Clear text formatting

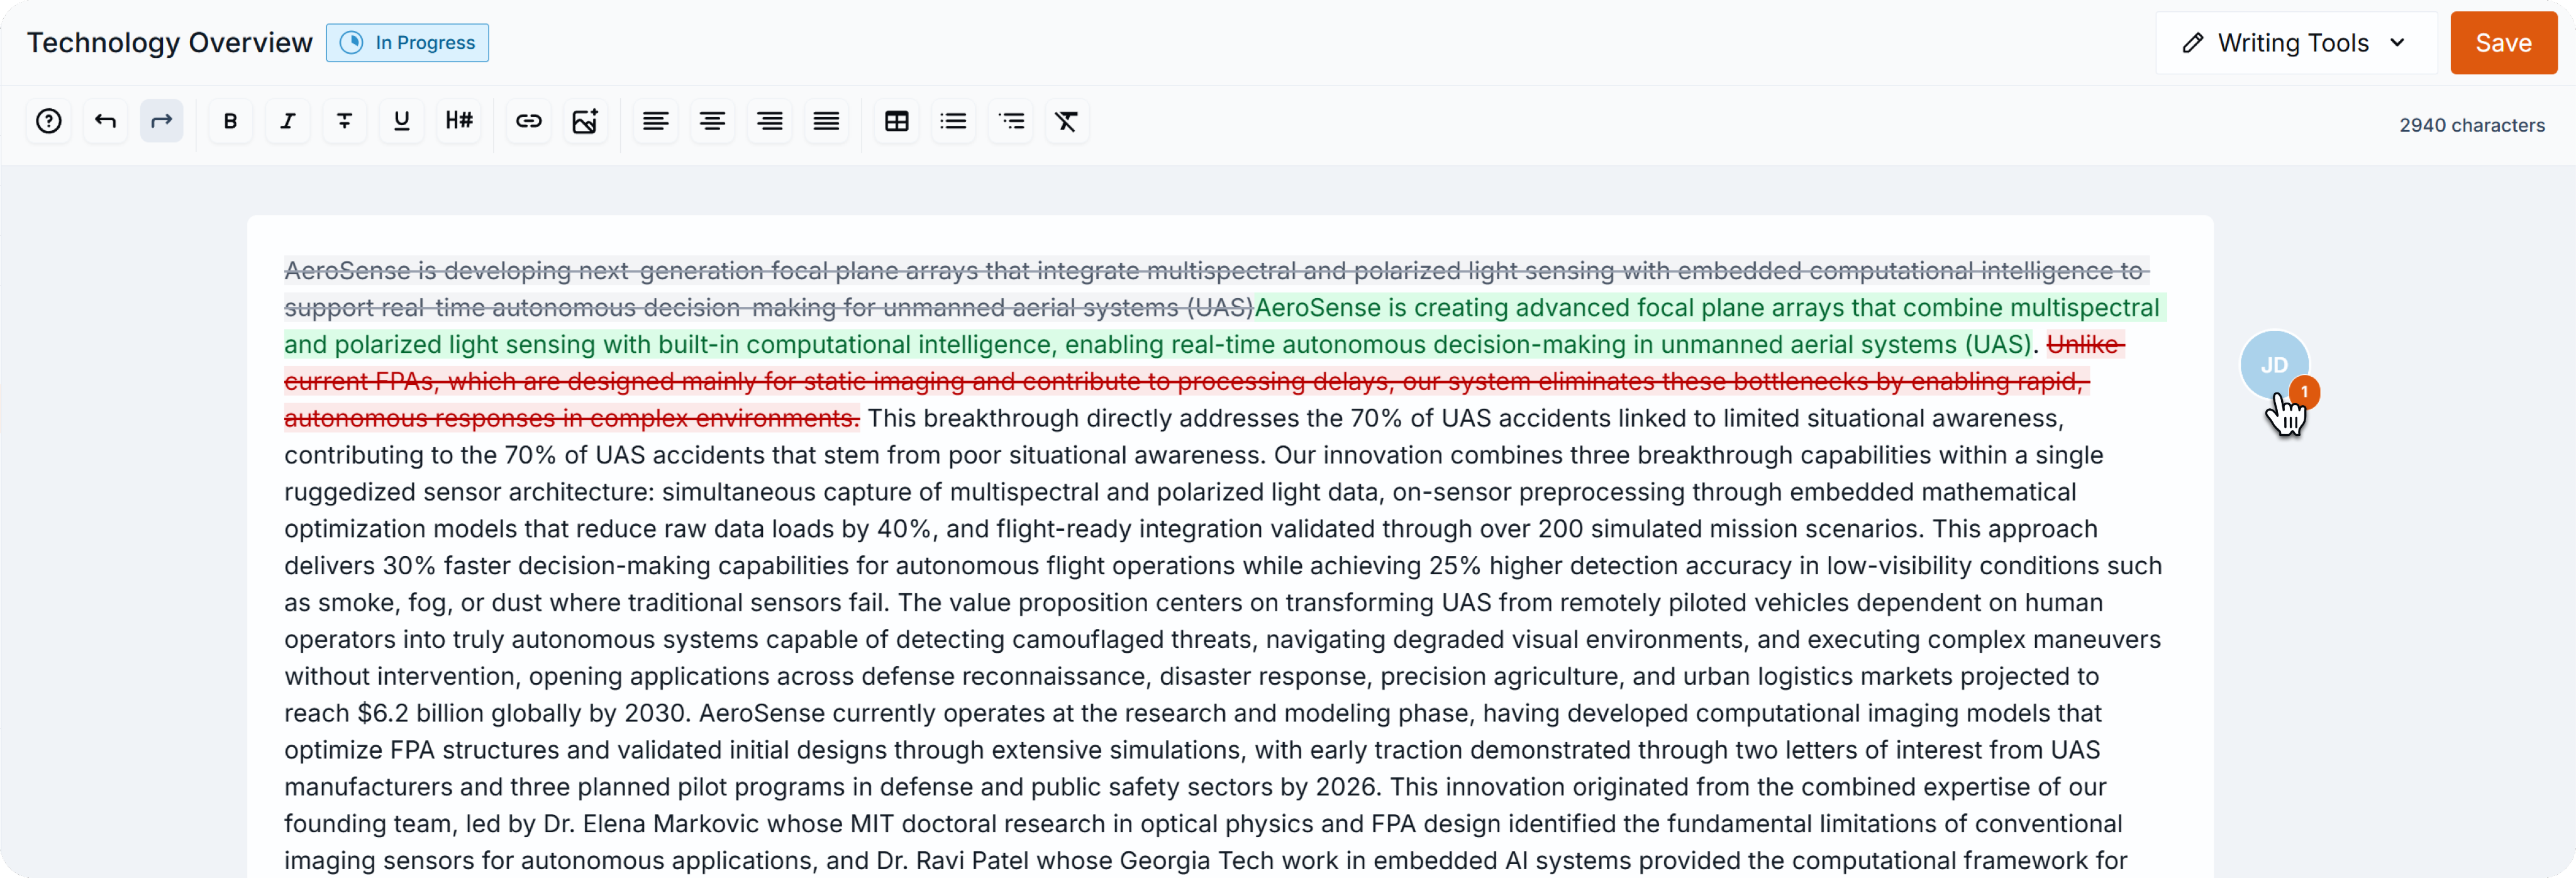coord(1067,122)
